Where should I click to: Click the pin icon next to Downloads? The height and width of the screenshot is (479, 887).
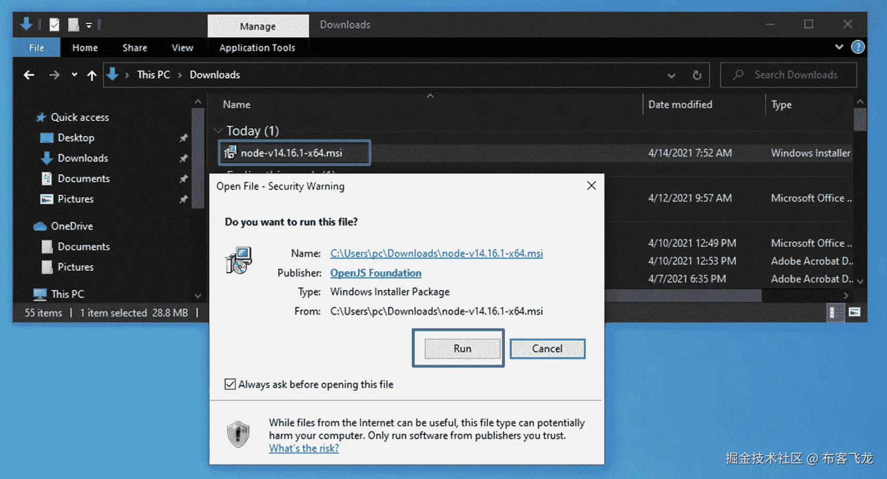coord(183,158)
